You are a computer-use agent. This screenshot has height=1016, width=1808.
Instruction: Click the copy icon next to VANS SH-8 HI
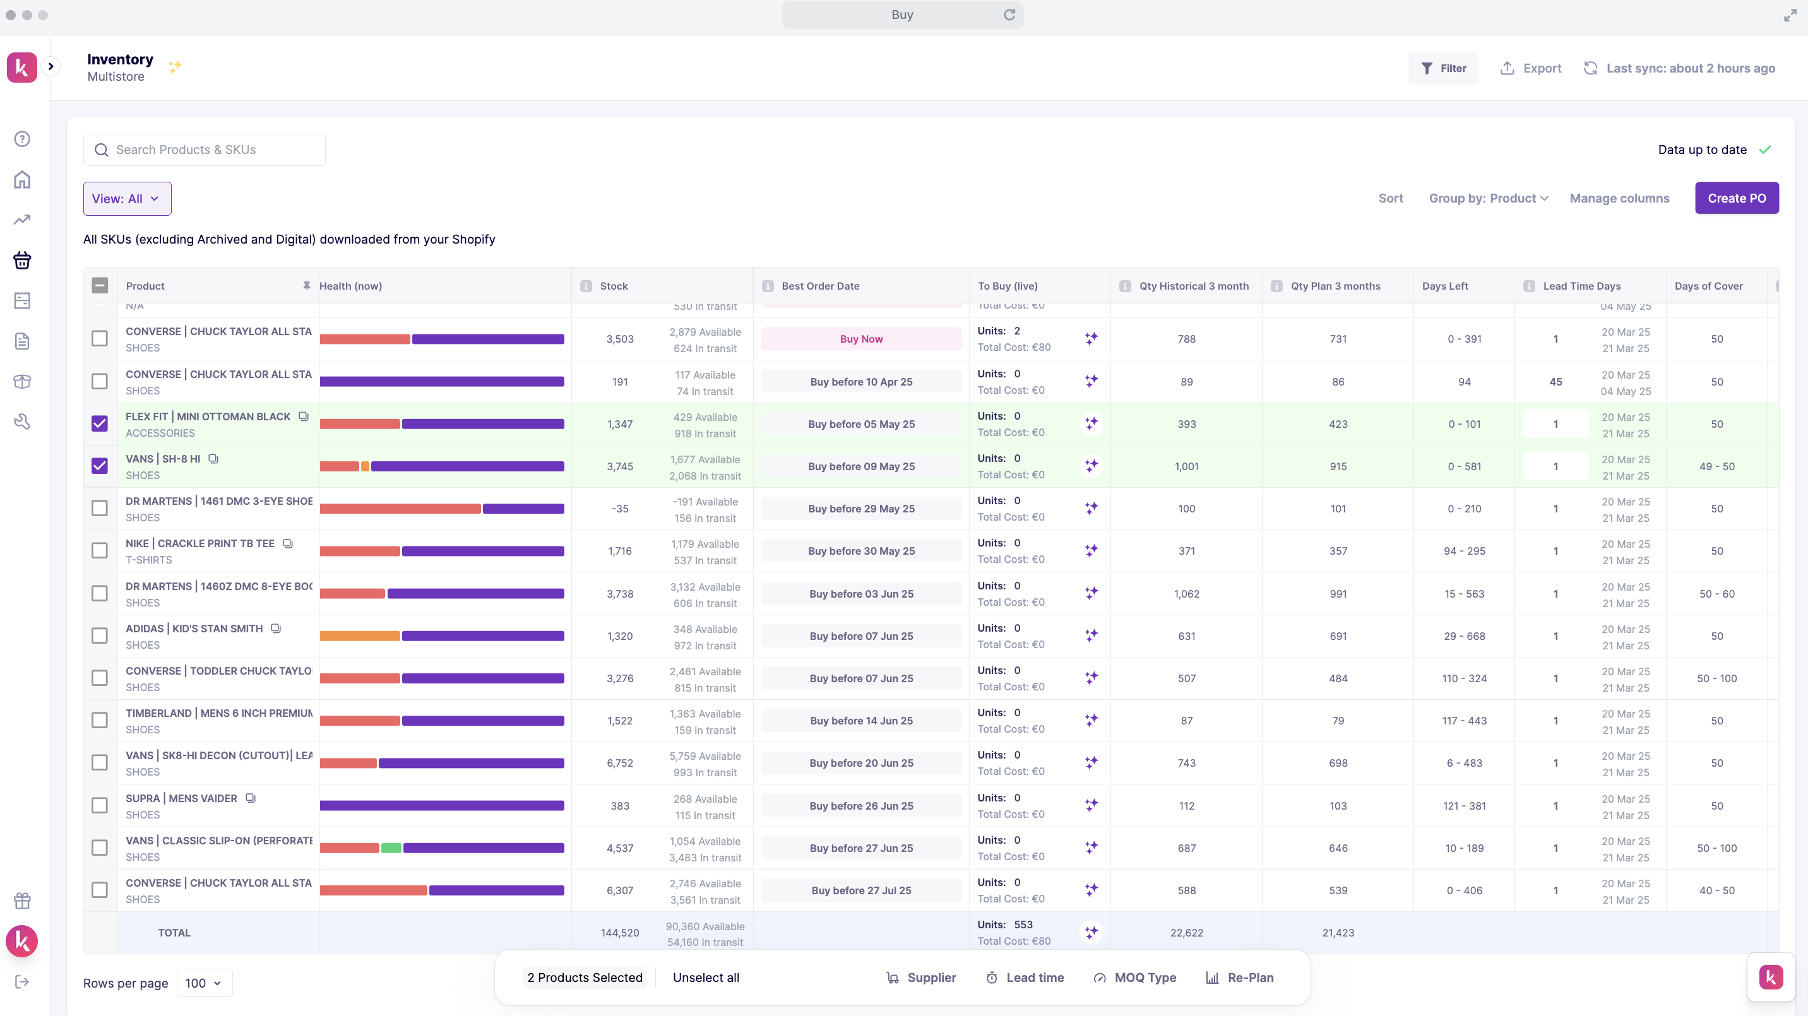(x=213, y=459)
